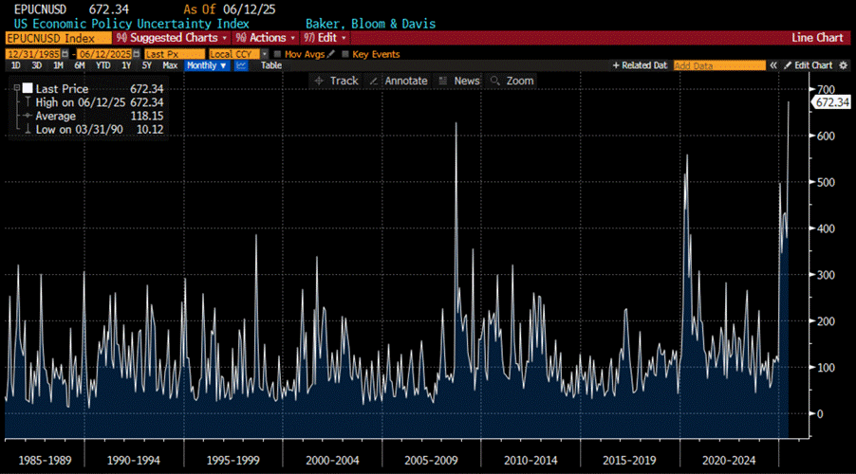Click the '100' y-axis label
Image resolution: width=856 pixels, height=474 pixels.
[x=826, y=368]
